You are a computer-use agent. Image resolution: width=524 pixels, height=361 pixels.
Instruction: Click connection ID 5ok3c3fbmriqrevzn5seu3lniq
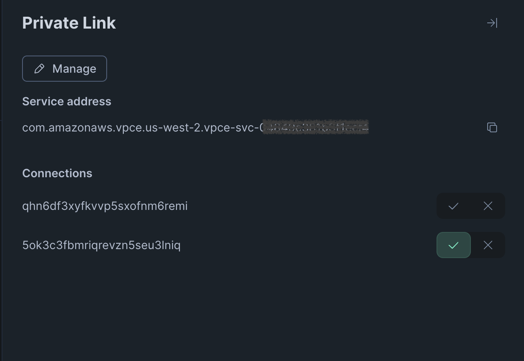click(x=101, y=245)
